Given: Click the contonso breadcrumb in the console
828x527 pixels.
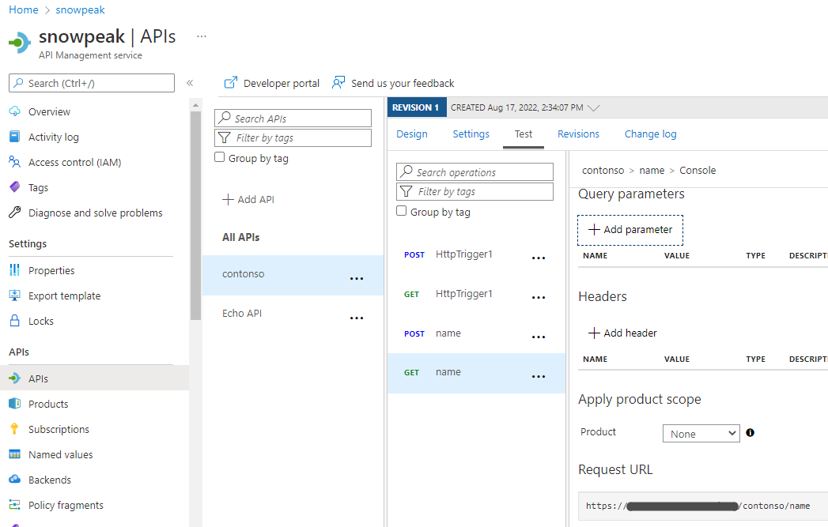Looking at the screenshot, I should pyautogui.click(x=603, y=171).
